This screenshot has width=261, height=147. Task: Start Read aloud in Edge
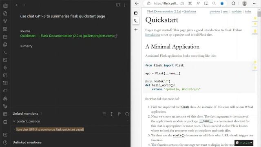pyautogui.click(x=198, y=3)
